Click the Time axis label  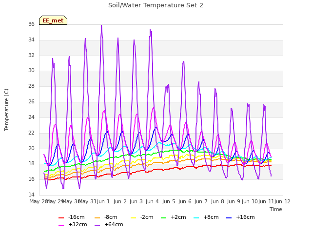coord(276,209)
